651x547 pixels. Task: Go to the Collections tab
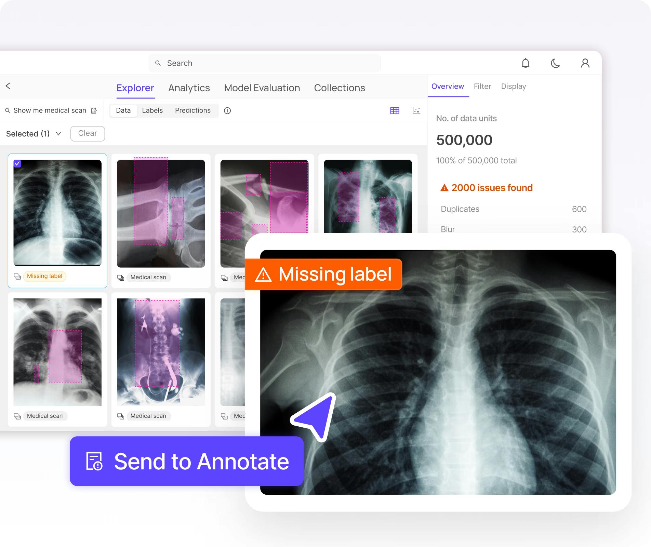[340, 88]
